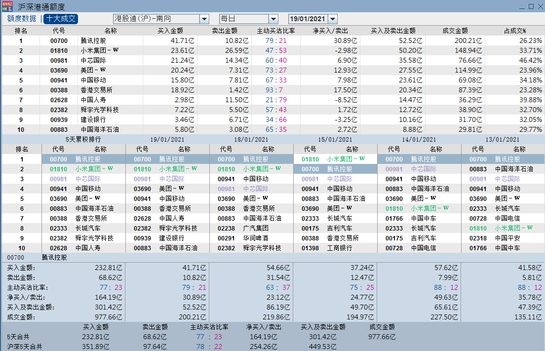Select 中国中车 in the 14/01/2021 ranking
The height and width of the screenshot is (351, 545).
tap(424, 219)
